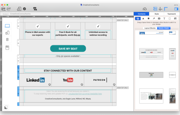
Task: Click the design check checkmark icon
Action: pyautogui.click(x=25, y=9)
